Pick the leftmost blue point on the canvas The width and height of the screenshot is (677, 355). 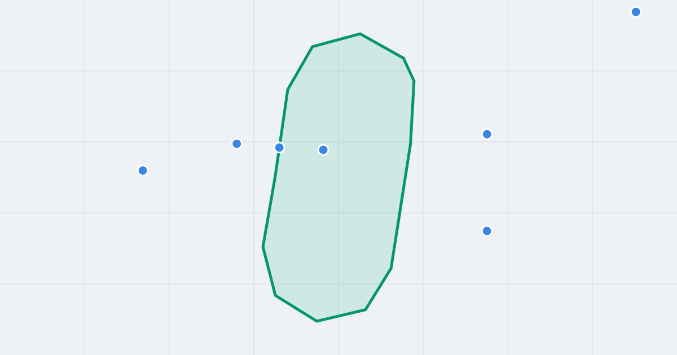[143, 171]
